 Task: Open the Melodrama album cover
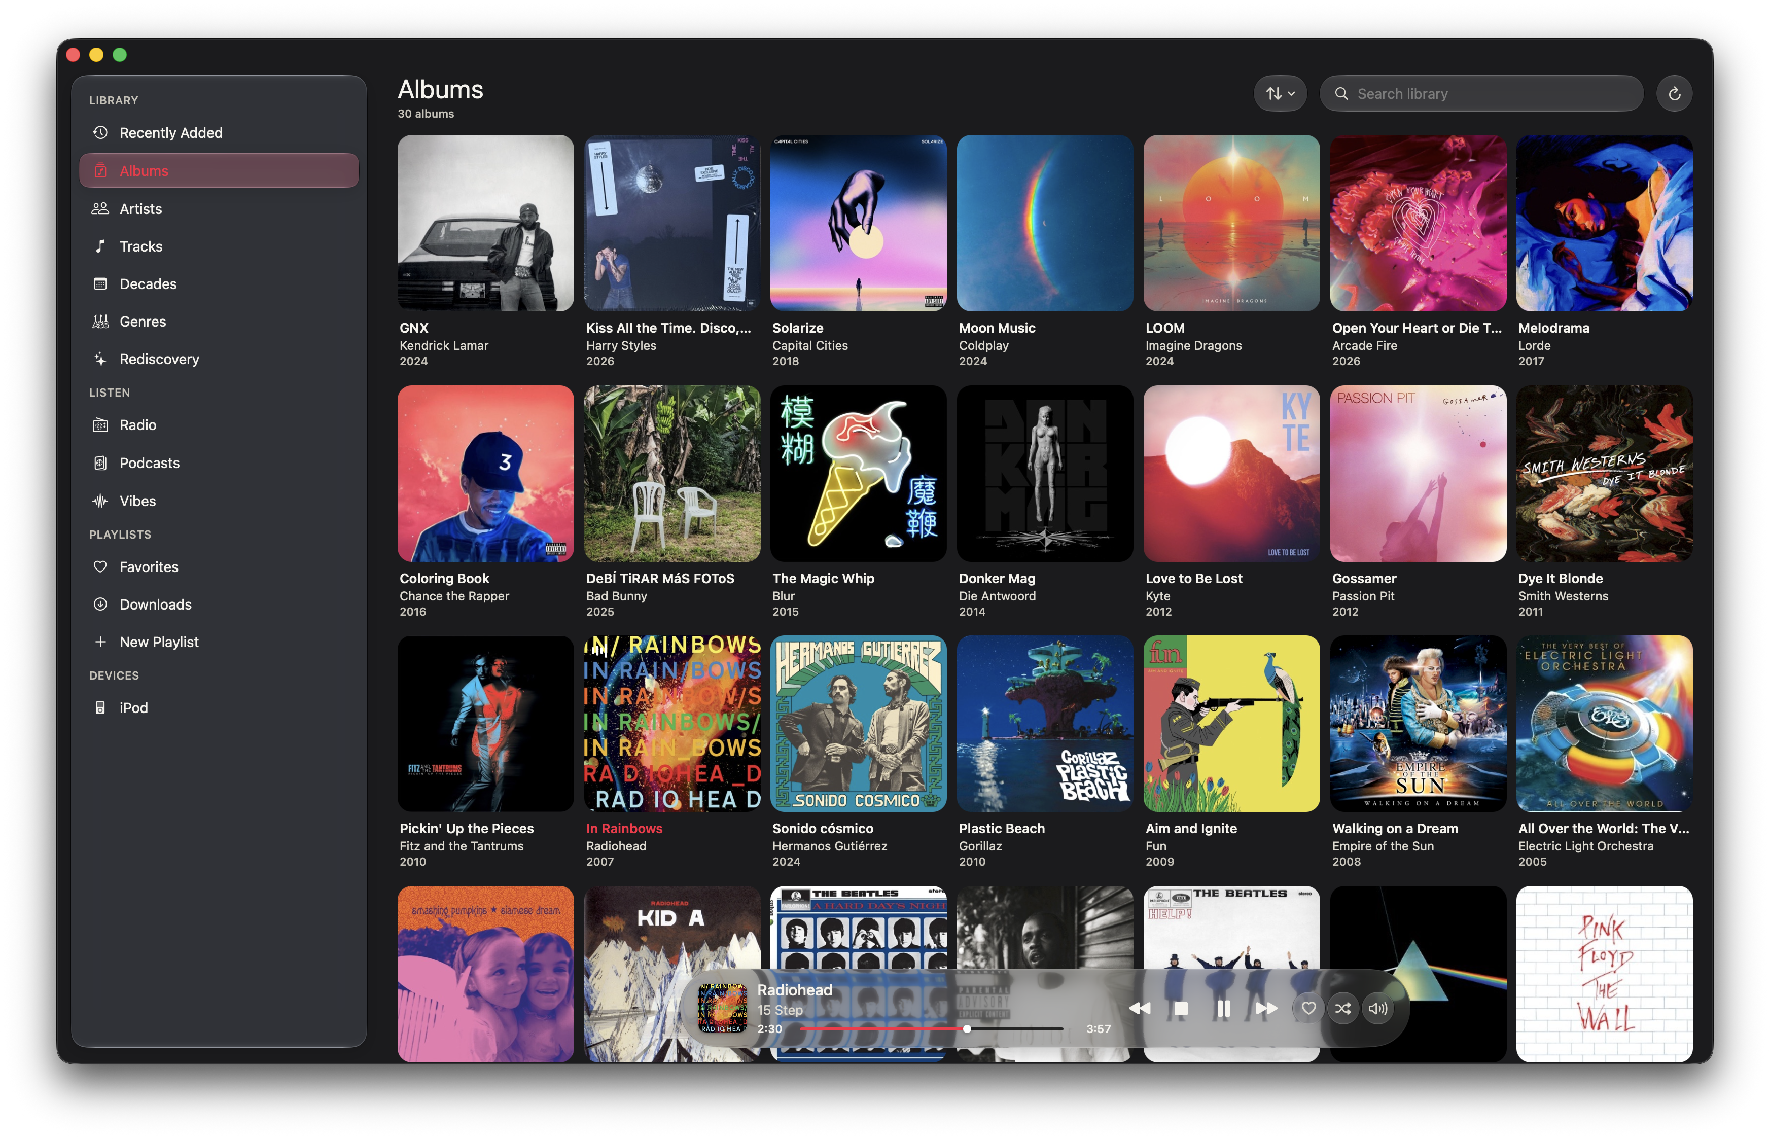(x=1604, y=223)
